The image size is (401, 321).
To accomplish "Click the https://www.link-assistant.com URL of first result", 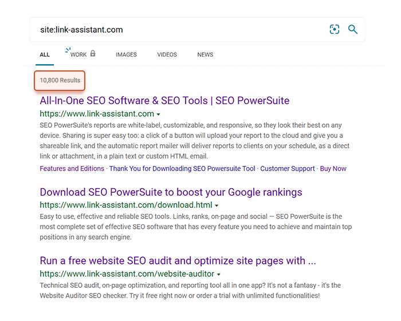I will 97,114.
